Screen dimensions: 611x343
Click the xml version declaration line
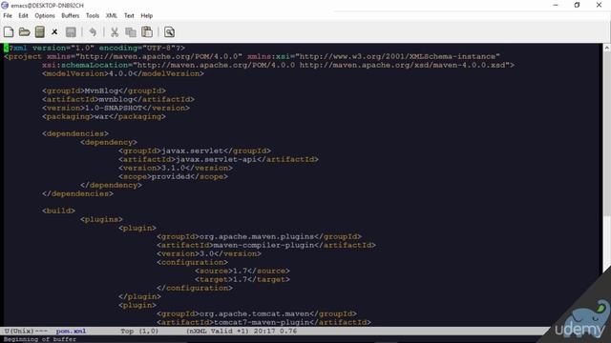click(95, 48)
